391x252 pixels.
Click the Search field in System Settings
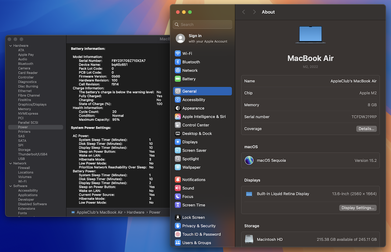click(202, 24)
